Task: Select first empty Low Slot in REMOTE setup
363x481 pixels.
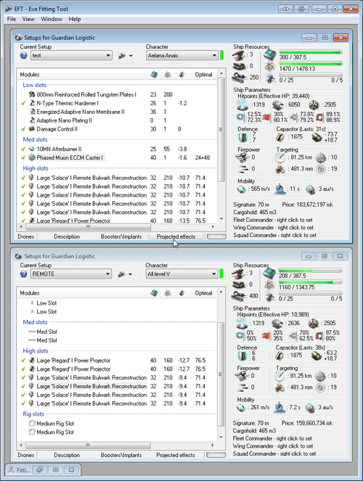Action: click(44, 303)
